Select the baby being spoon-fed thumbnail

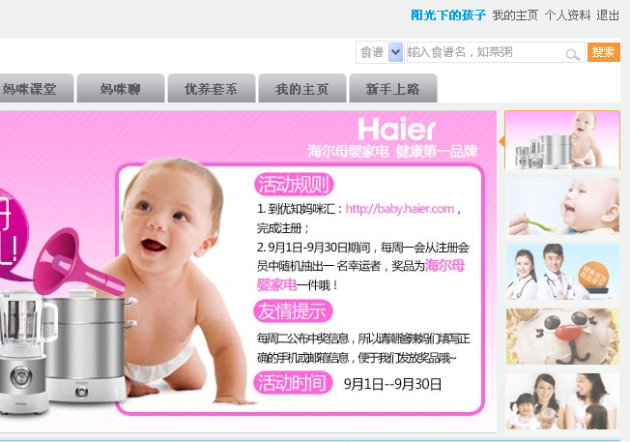point(563,207)
